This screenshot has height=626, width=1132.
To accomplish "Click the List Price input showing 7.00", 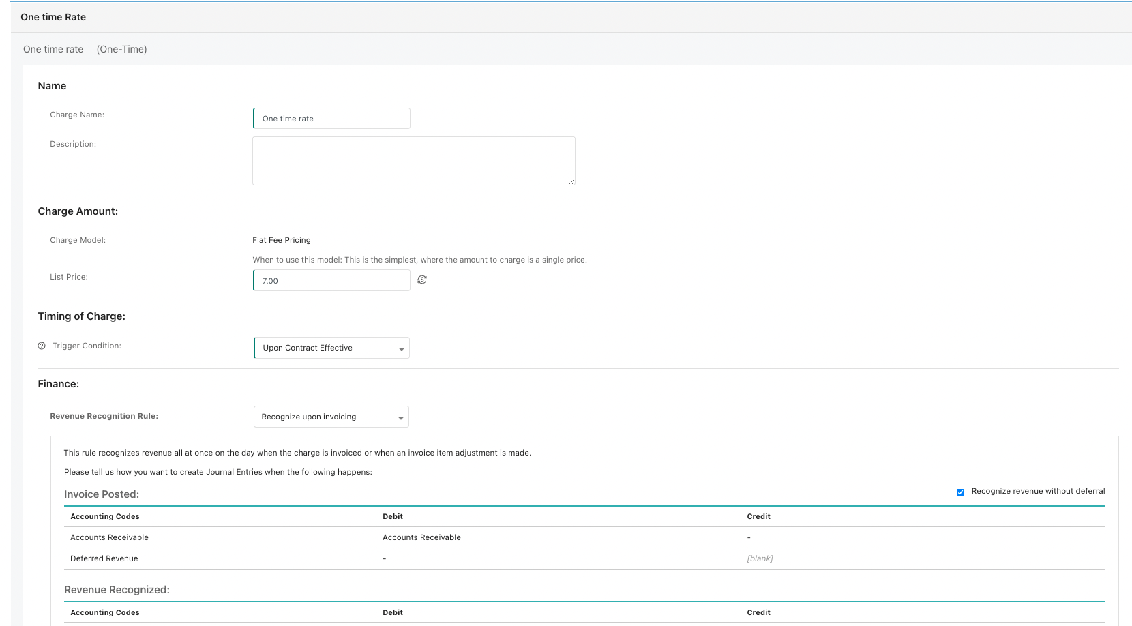I will [331, 280].
